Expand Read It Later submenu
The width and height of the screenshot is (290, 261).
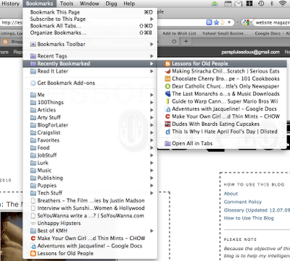pos(90,71)
